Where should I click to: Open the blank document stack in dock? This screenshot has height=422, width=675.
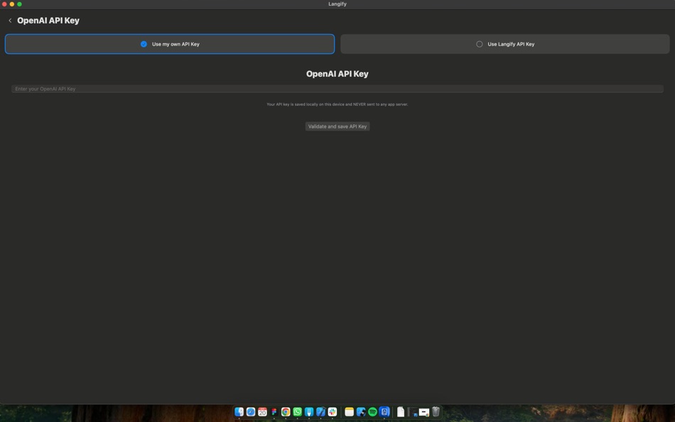point(401,411)
